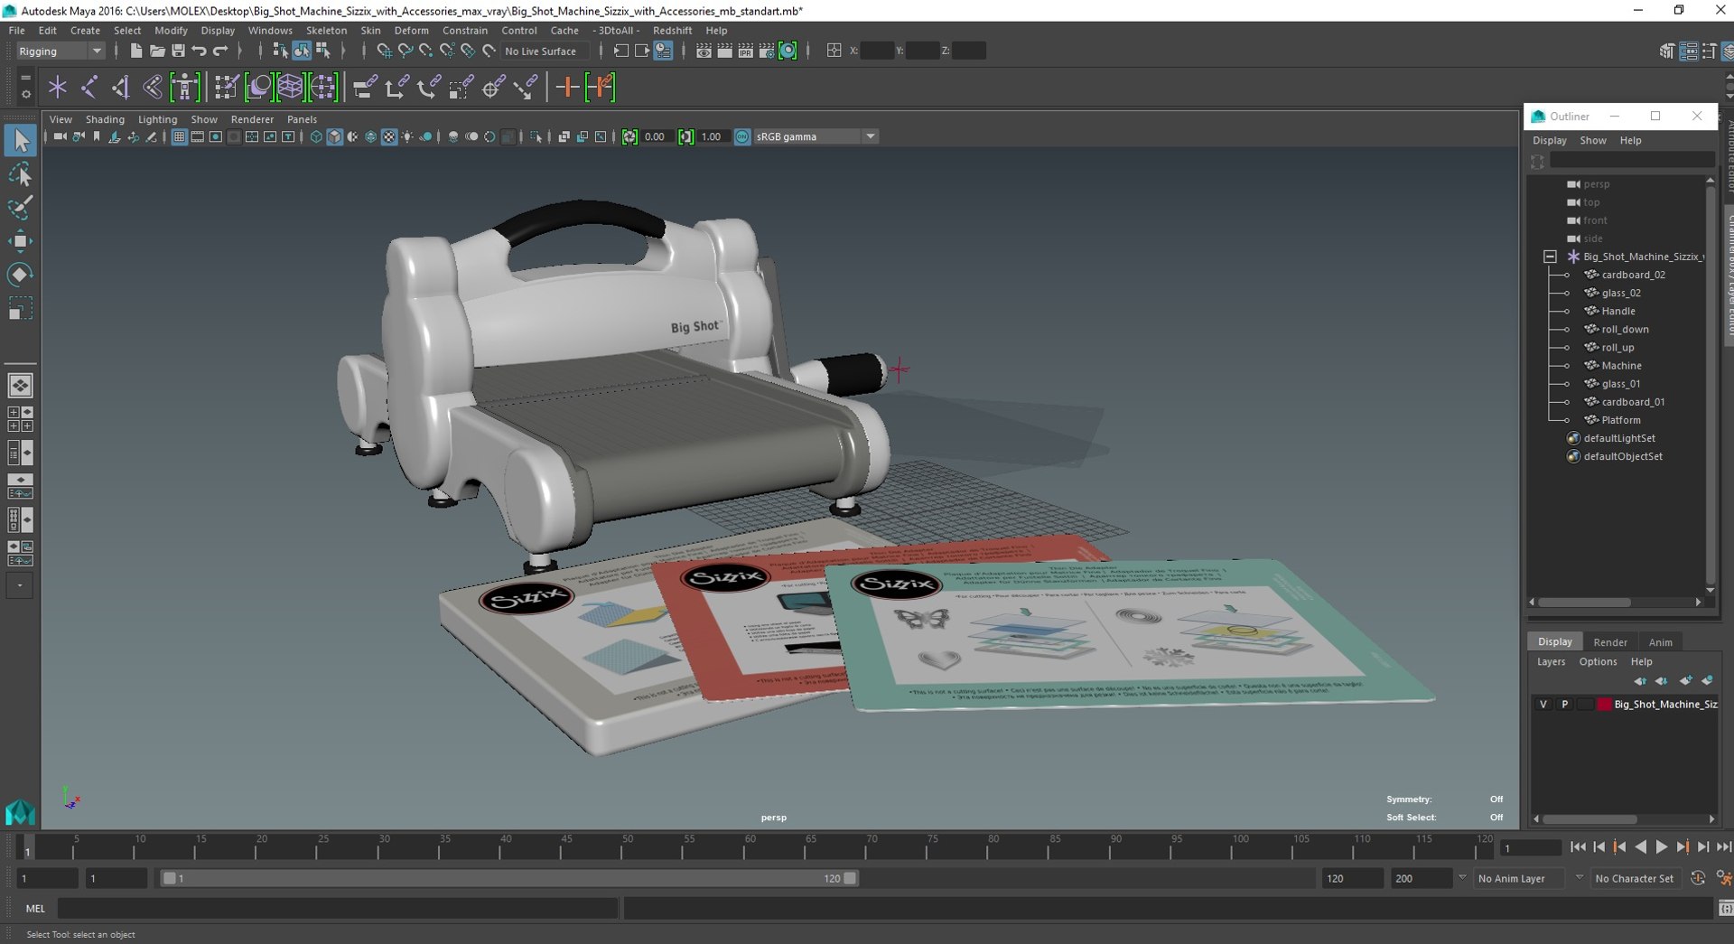
Task: Toggle the Auto Keyframe button
Action: (x=1698, y=878)
